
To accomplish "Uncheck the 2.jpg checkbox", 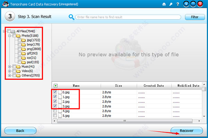I will point(55,101).
